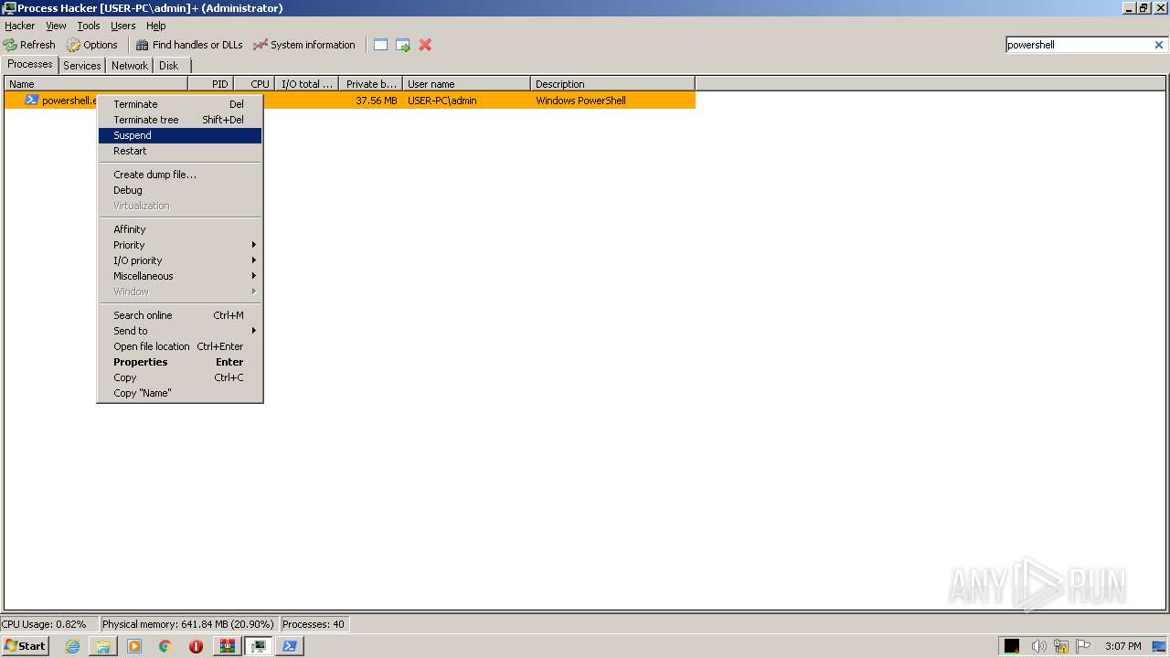Click the powershell process icon in list
Screen dimensions: 1170x658
click(31, 101)
